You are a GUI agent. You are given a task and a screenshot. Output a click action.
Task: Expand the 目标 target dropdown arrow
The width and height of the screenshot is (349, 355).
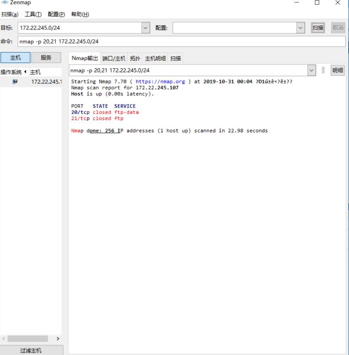pyautogui.click(x=146, y=28)
